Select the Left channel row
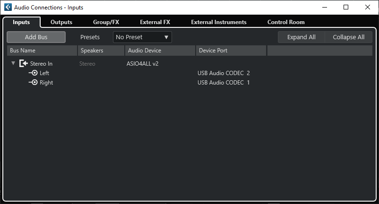Screen dimensions: 379x204 click(x=44, y=73)
